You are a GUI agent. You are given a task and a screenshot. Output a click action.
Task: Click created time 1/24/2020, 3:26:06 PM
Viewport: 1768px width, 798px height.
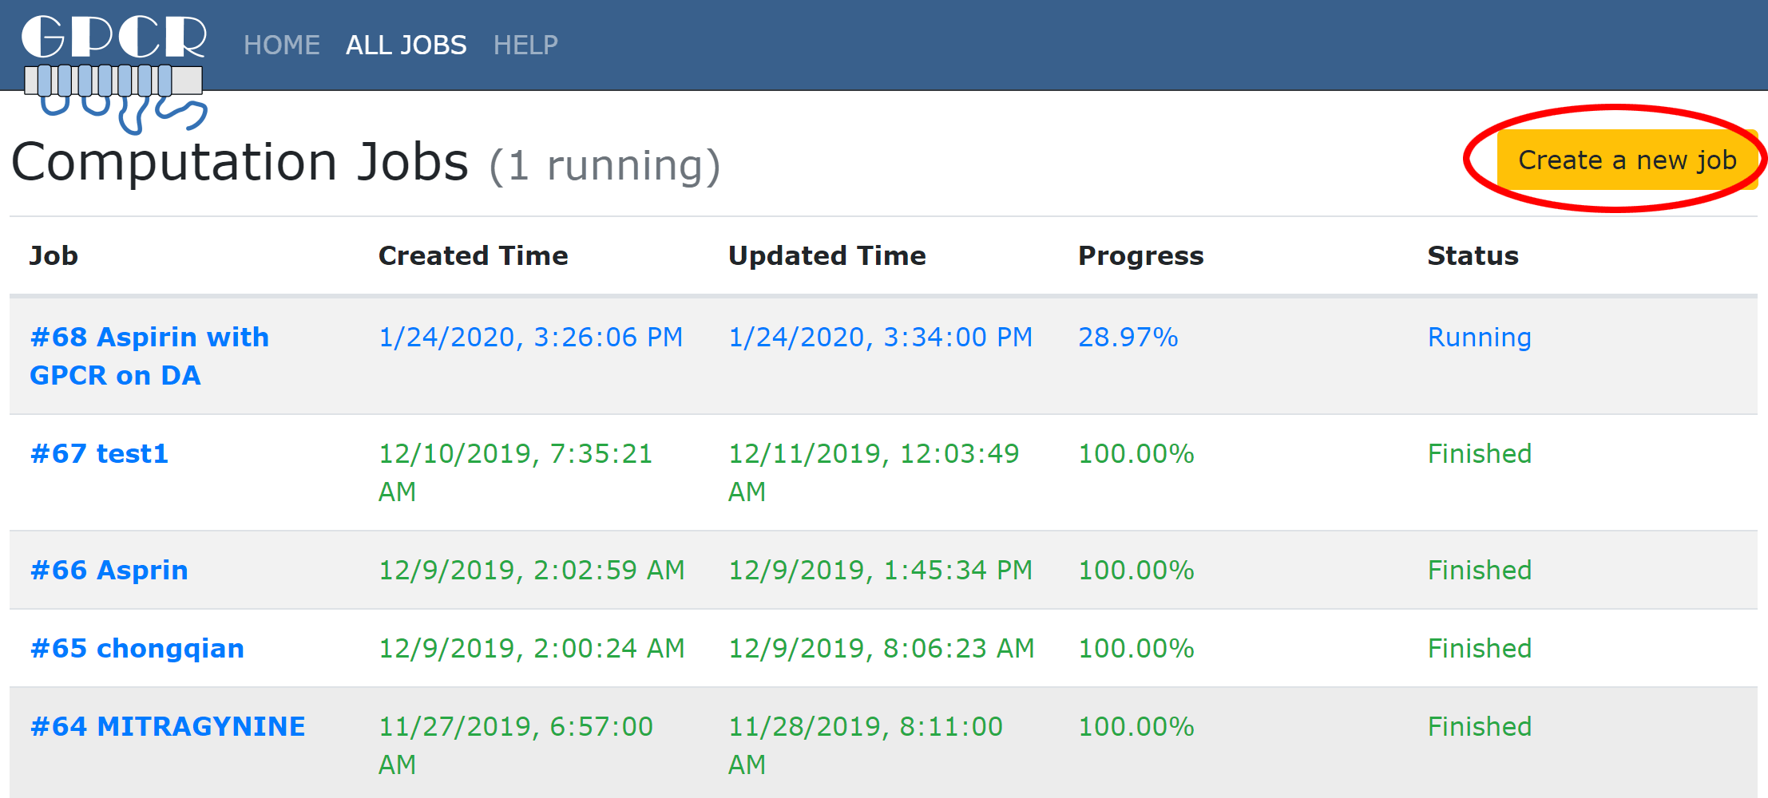tap(530, 337)
